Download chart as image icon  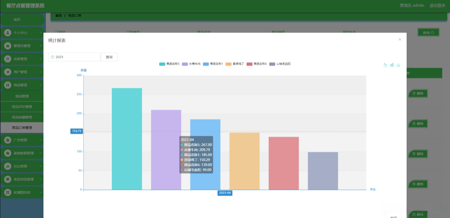[398, 65]
